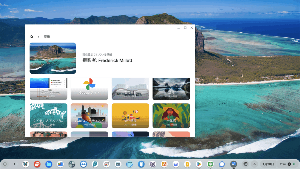Open the LGBTQ アーティスト collection tile

click(x=89, y=116)
